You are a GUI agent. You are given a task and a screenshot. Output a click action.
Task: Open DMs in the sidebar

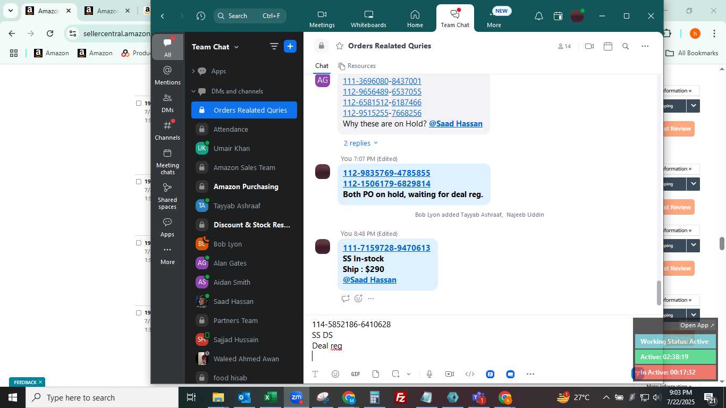click(x=167, y=103)
